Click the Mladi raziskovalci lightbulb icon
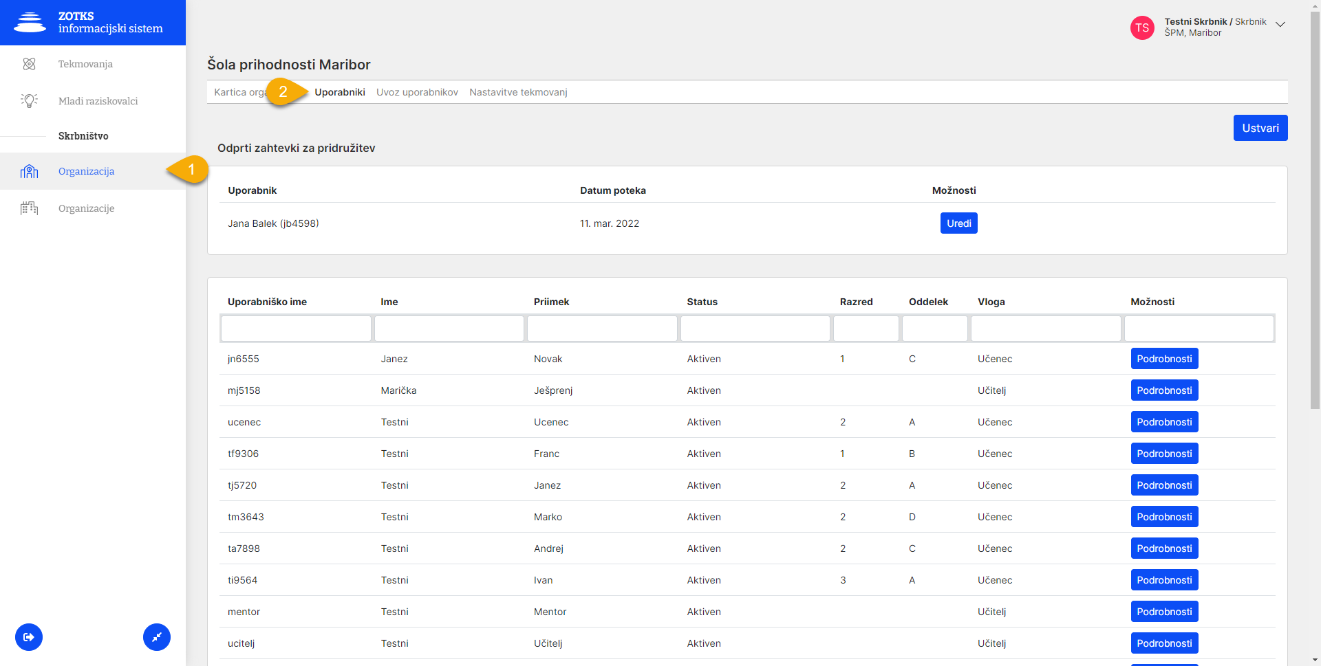This screenshot has width=1321, height=666. pos(29,101)
